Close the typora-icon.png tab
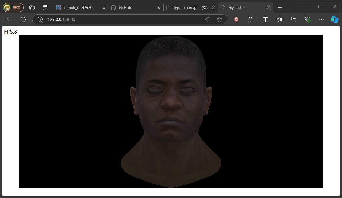 tap(213, 8)
